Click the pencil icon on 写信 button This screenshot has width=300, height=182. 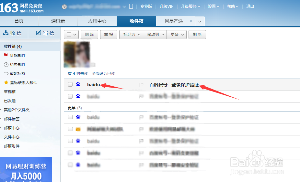(38, 33)
